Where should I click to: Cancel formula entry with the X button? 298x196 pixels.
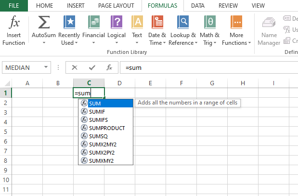point(75,68)
